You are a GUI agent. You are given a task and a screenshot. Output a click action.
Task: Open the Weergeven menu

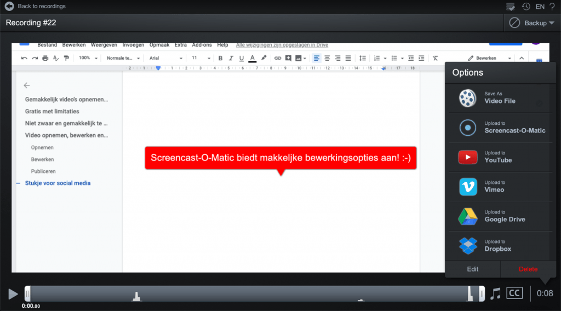tap(104, 45)
